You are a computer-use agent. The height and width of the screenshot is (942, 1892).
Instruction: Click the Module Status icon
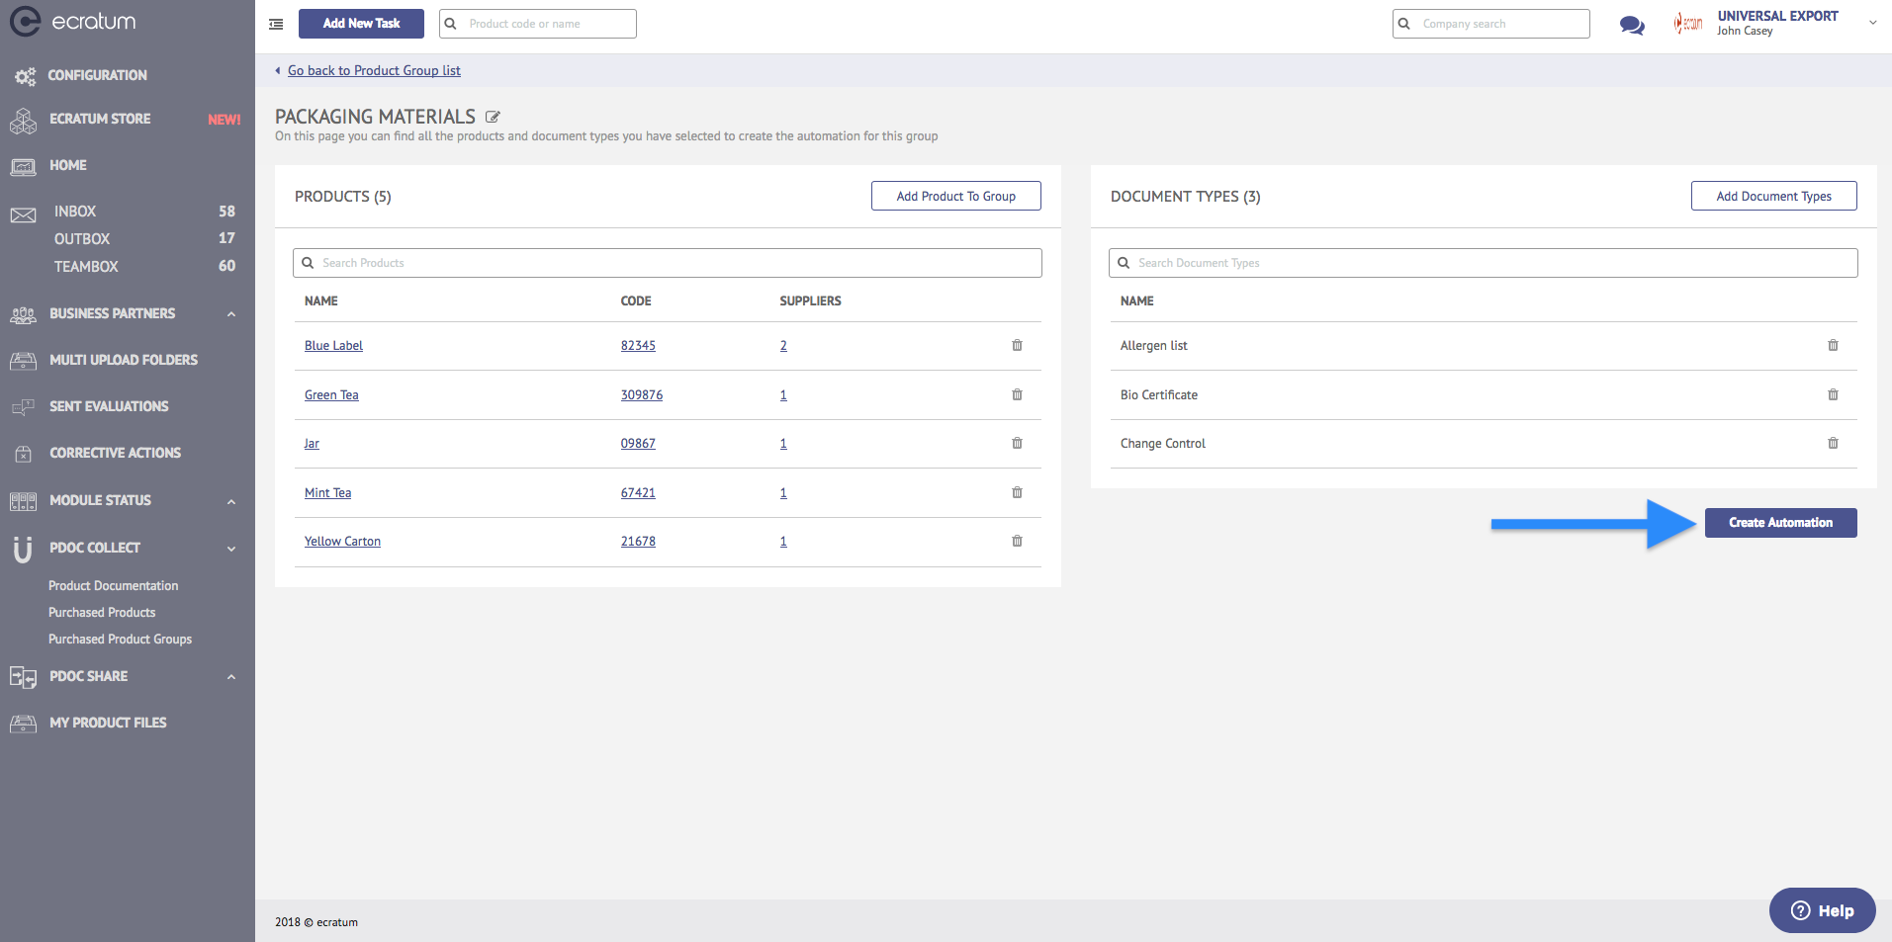tap(23, 501)
